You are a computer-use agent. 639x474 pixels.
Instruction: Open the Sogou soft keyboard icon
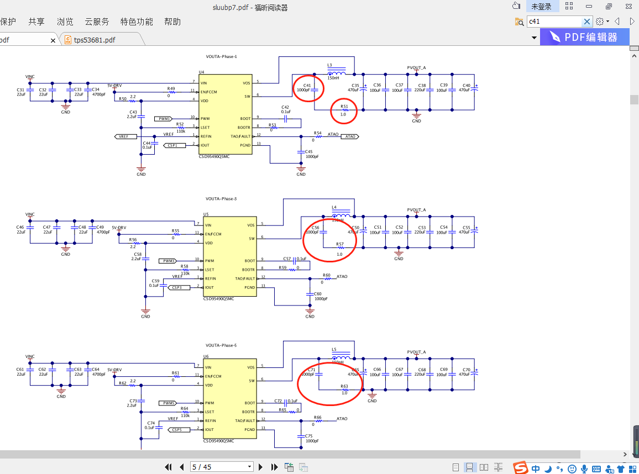(596, 469)
